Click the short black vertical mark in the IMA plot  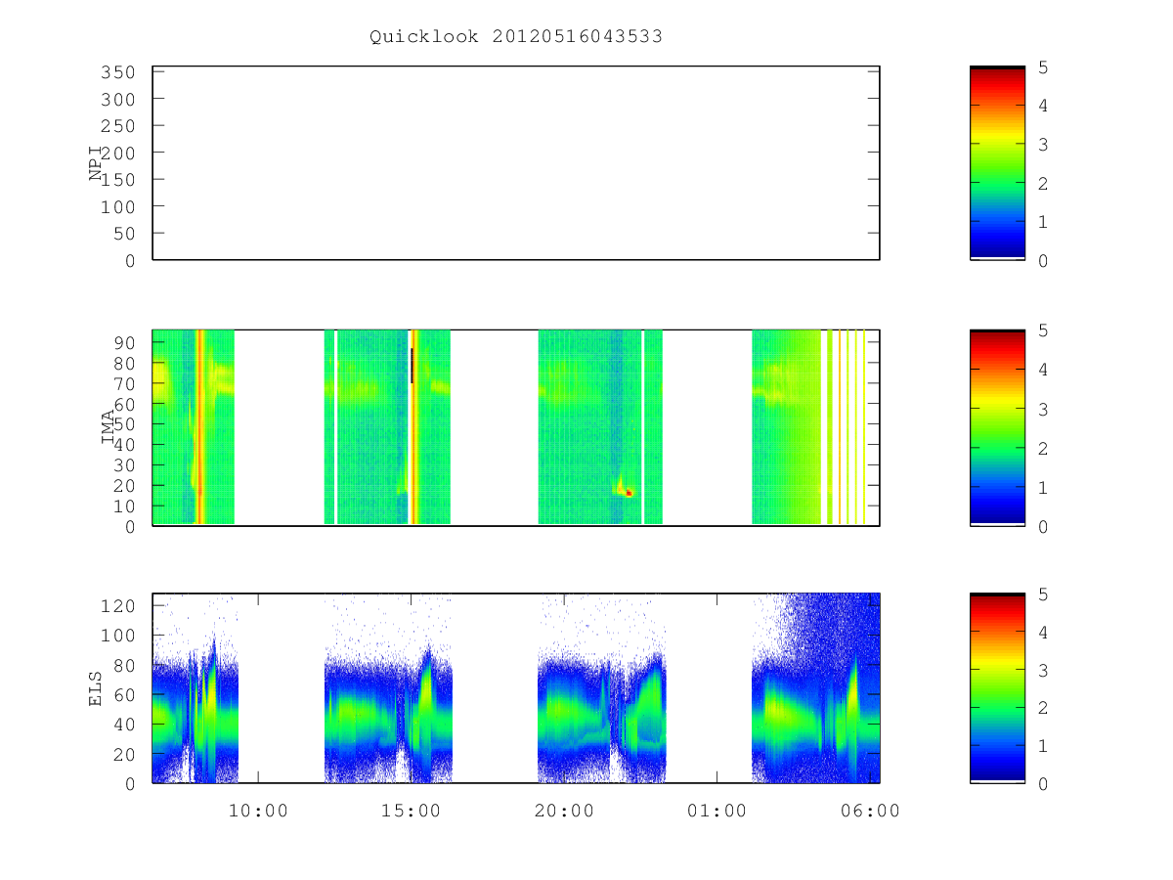pos(412,365)
